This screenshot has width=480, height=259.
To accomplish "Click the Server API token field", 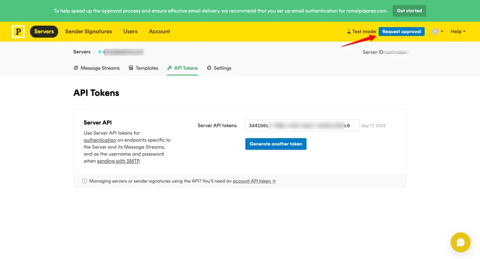I will (302, 126).
